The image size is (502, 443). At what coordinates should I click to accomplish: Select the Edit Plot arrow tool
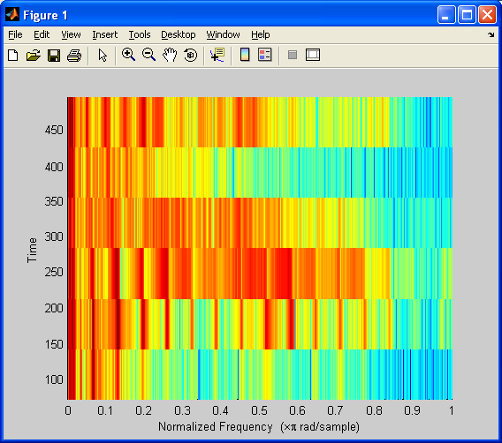[x=103, y=56]
